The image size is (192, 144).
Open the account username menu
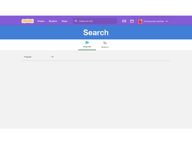154,21
